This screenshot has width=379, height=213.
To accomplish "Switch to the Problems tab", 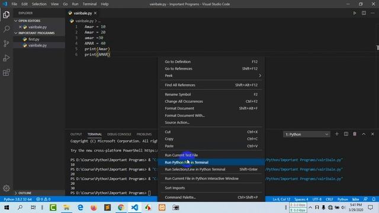I will click(x=144, y=134).
